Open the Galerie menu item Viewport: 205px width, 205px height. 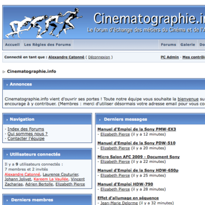pyautogui.click(x=187, y=45)
